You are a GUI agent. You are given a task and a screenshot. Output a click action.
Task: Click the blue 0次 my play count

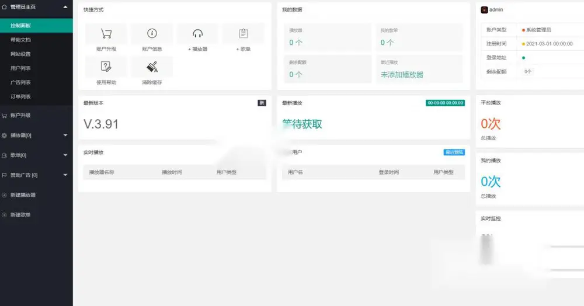tap(491, 182)
